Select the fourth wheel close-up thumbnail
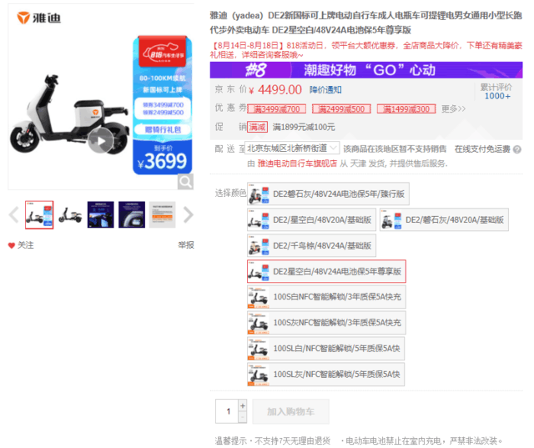534x448 pixels. point(132,214)
